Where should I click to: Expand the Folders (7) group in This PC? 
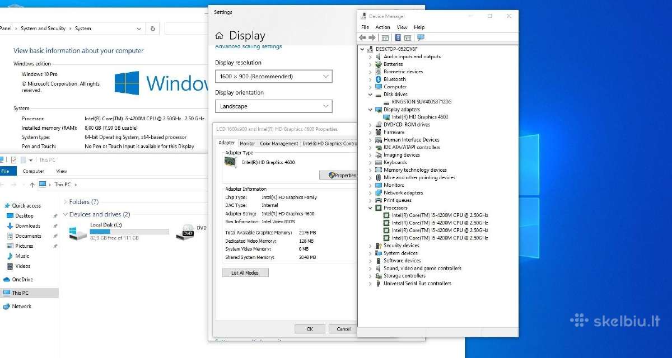[x=66, y=202]
